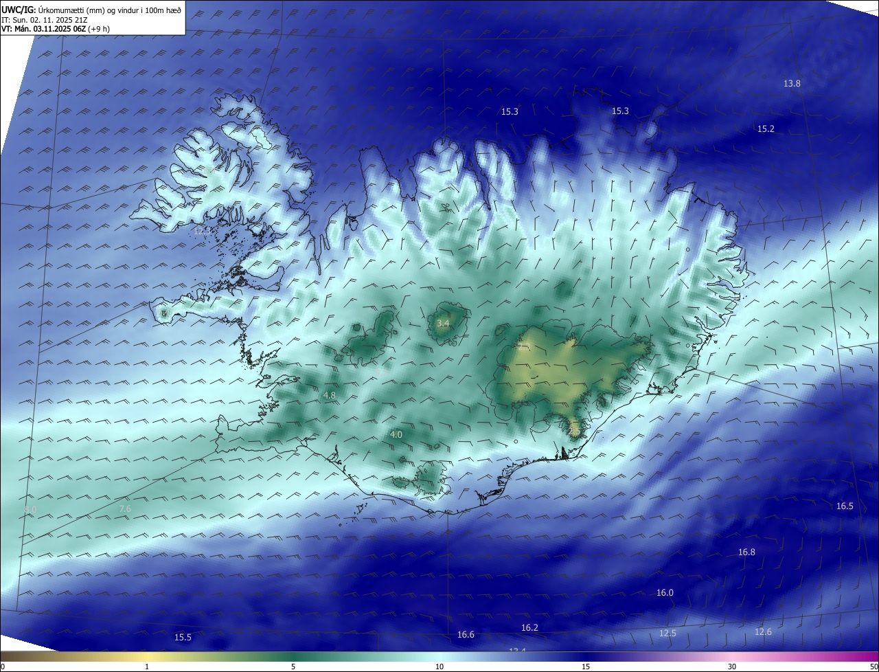Click the 12.5 value on the map
The height and width of the screenshot is (672, 879).
667,633
